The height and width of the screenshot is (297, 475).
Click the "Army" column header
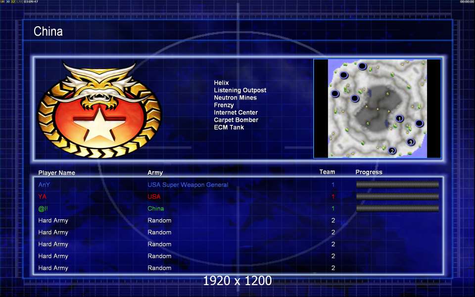pos(155,173)
